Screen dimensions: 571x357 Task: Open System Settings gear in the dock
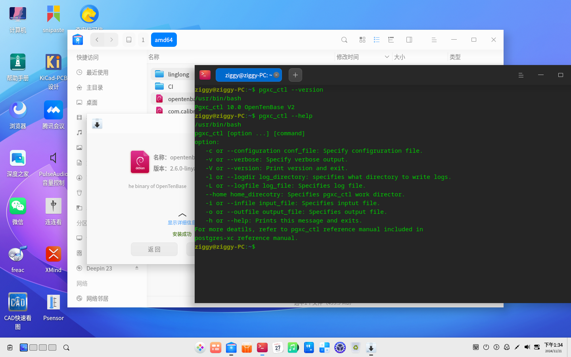point(340,348)
